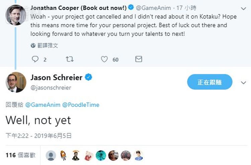Click the Jason Schreier display name

tap(56, 77)
